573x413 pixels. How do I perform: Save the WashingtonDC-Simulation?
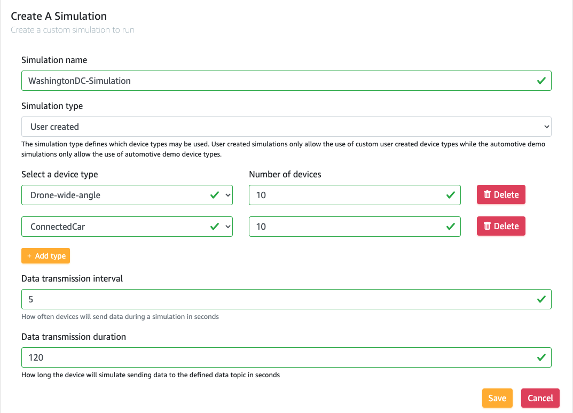[497, 398]
